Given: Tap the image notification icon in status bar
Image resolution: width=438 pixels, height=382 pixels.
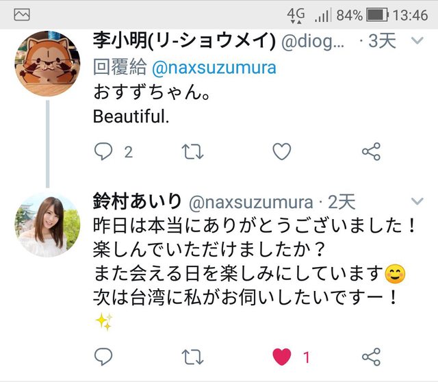Looking at the screenshot, I should pyautogui.click(x=22, y=14).
